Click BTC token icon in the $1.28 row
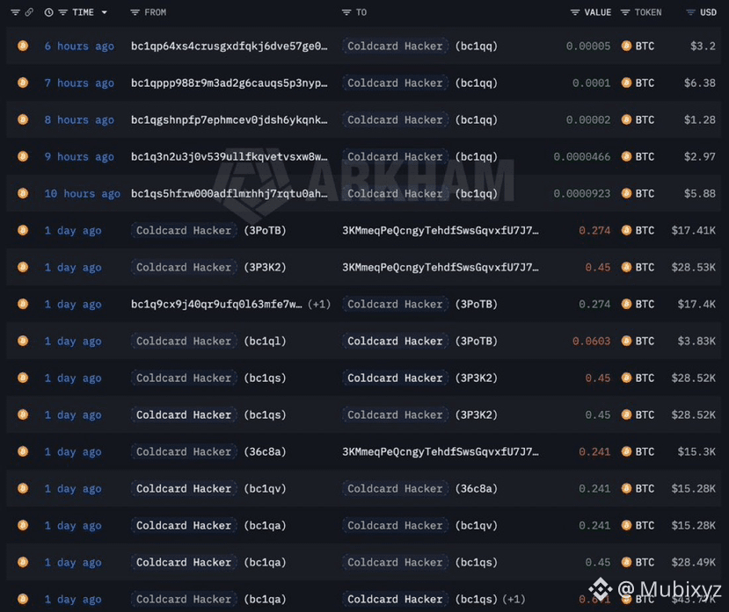This screenshot has width=729, height=612. (x=626, y=119)
